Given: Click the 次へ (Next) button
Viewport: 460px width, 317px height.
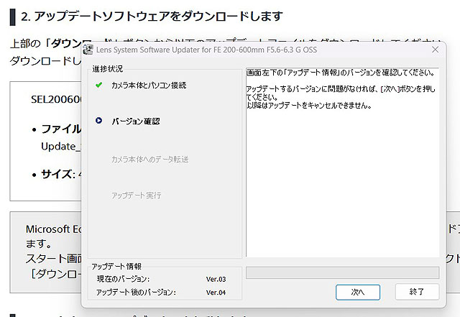Looking at the screenshot, I should coord(358,292).
